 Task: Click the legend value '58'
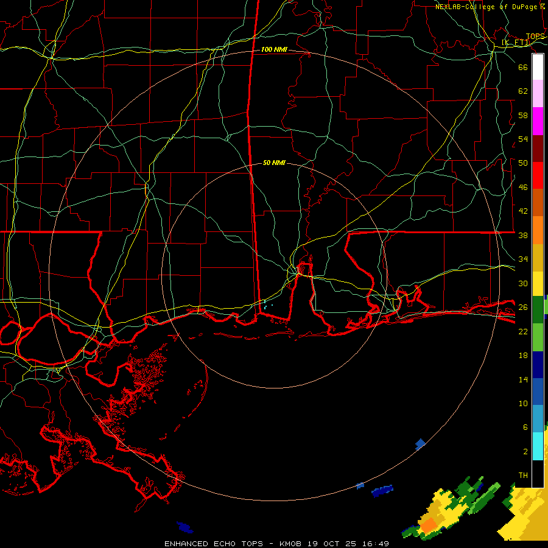(x=523, y=115)
